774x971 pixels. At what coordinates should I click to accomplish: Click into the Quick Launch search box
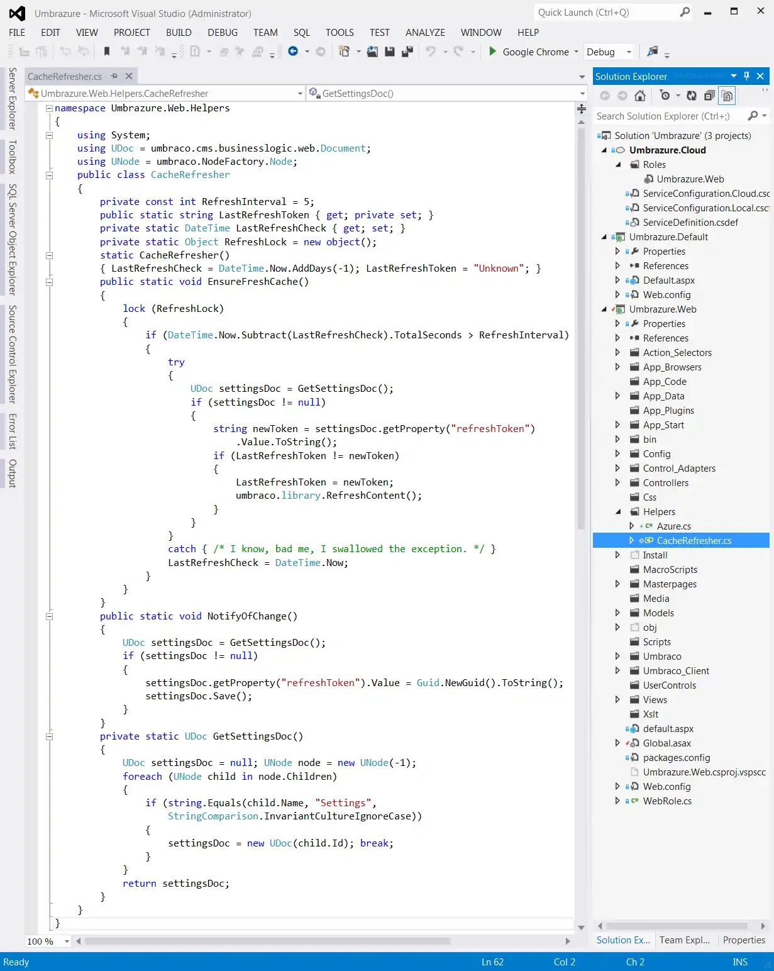tap(606, 13)
